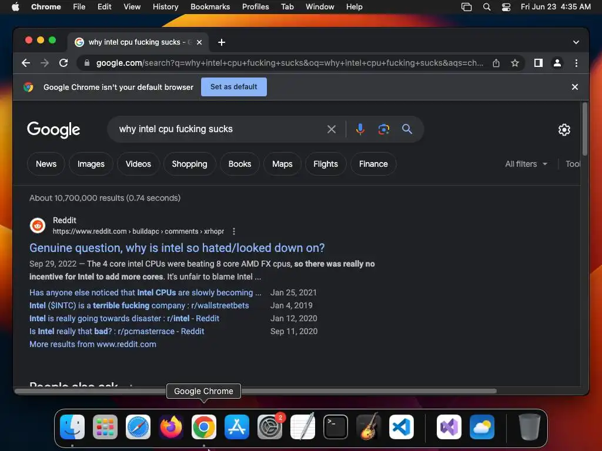Open TextEdit from the Dock
The image size is (602, 451).
pyautogui.click(x=303, y=426)
